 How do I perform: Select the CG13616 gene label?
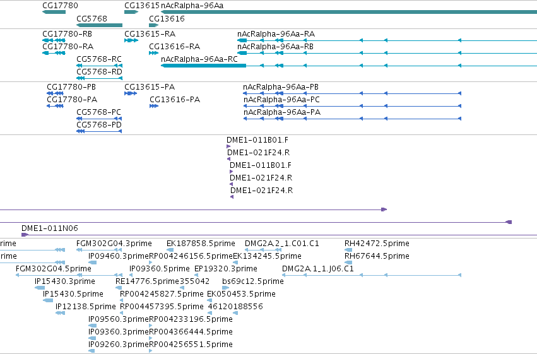point(167,18)
